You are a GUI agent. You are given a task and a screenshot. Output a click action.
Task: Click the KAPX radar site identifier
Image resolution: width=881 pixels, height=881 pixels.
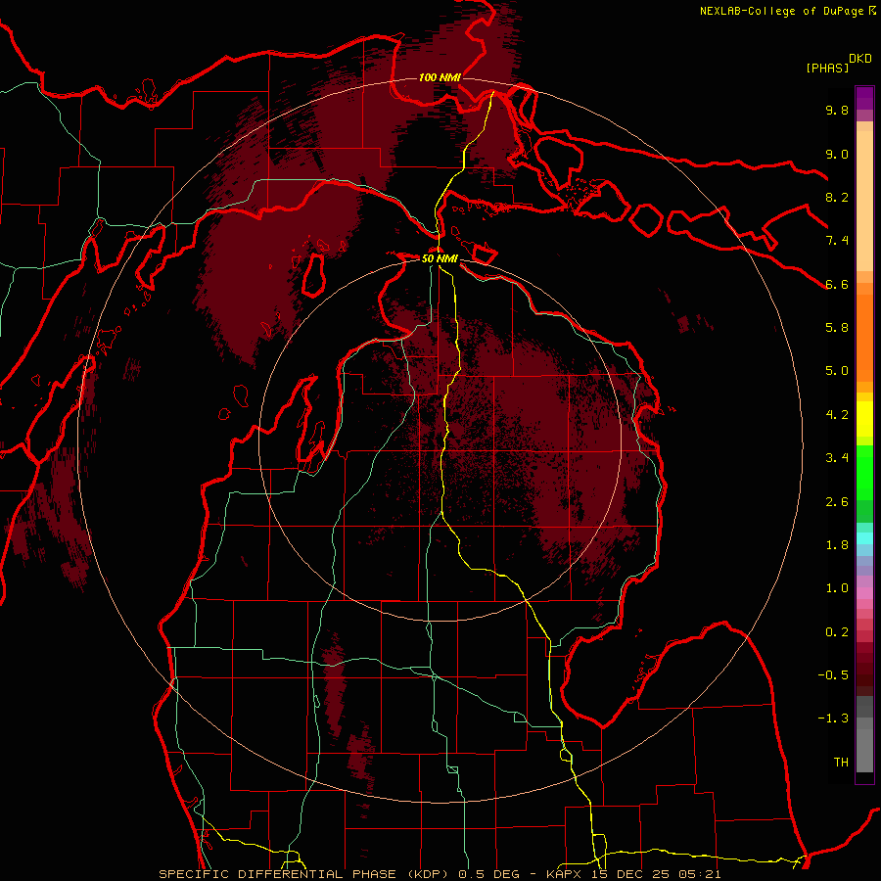[566, 874]
